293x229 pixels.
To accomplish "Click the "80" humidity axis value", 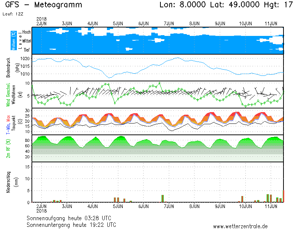I will 27,140.
